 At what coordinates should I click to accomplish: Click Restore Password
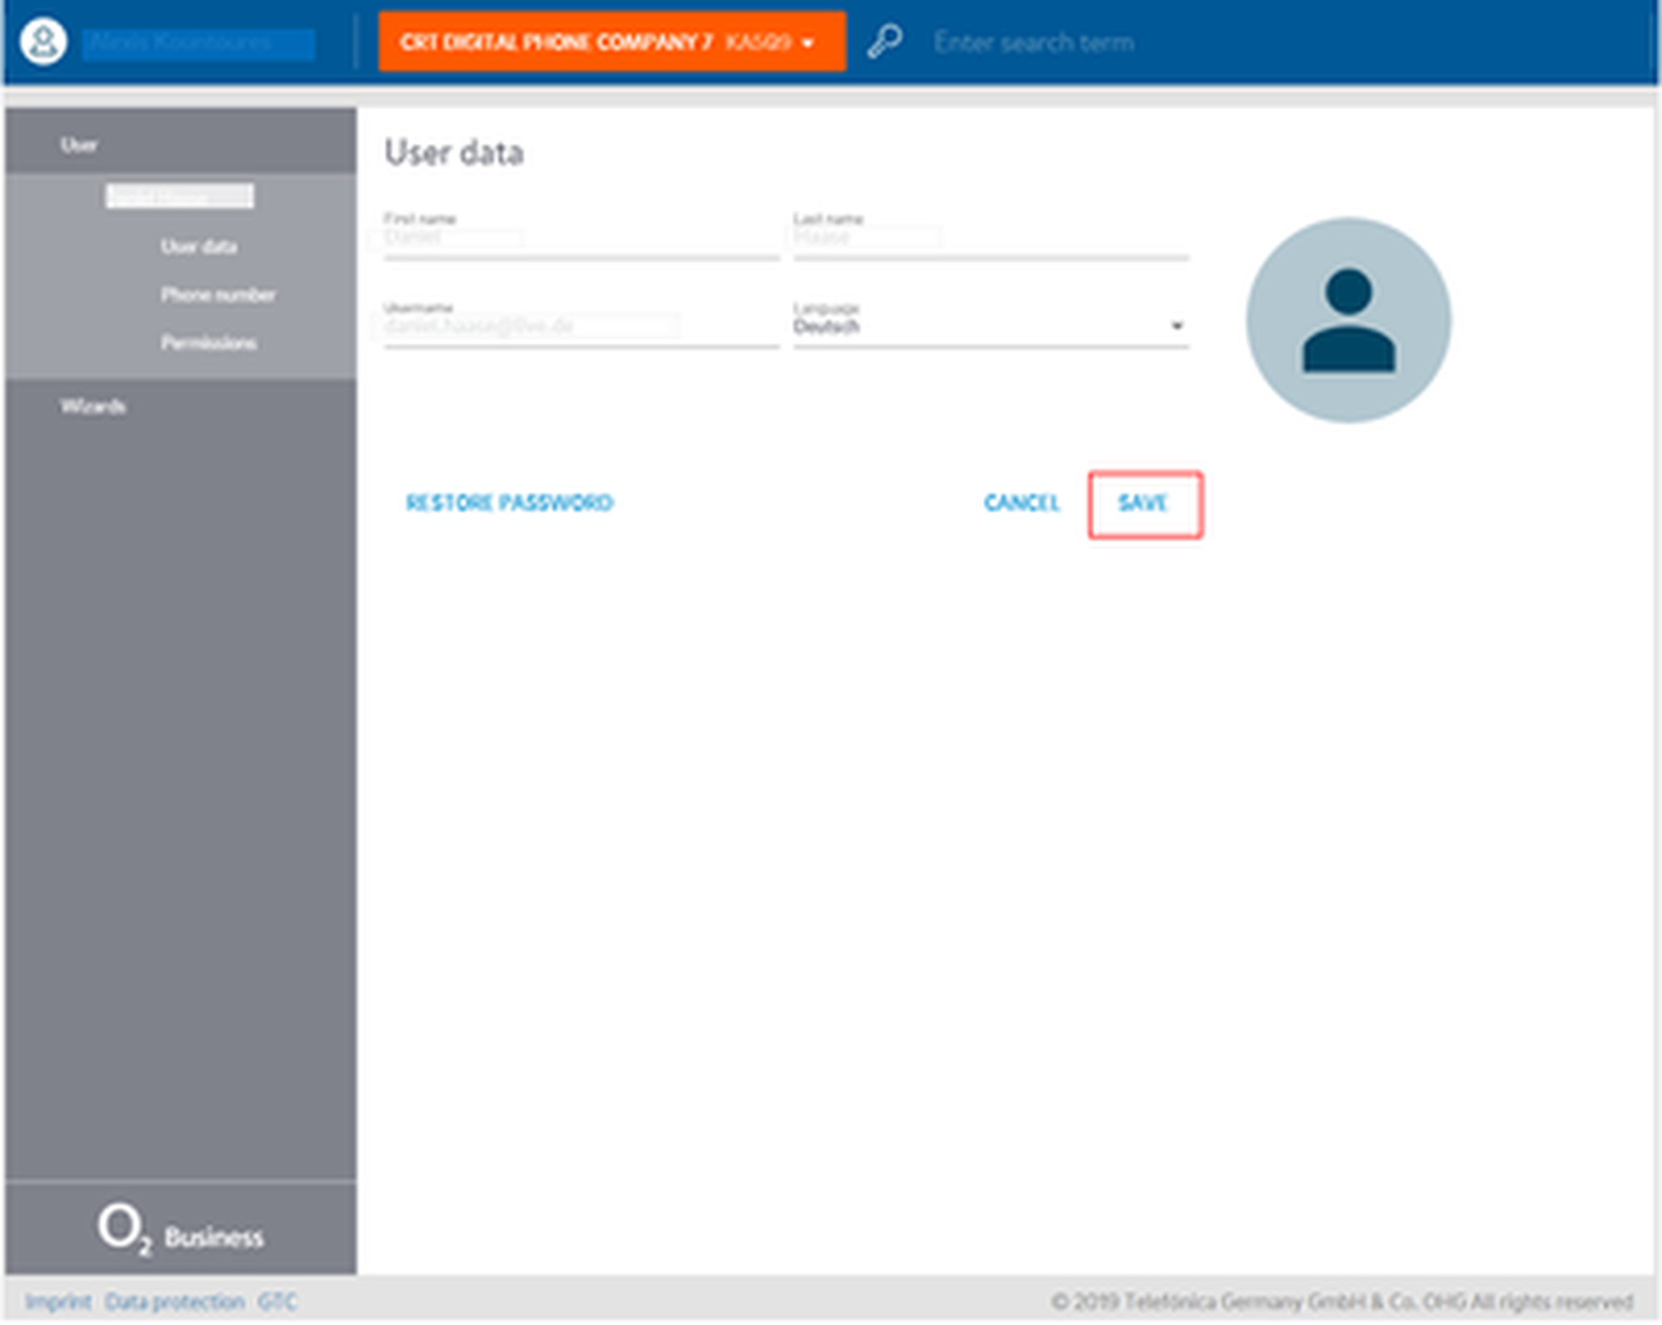point(509,503)
